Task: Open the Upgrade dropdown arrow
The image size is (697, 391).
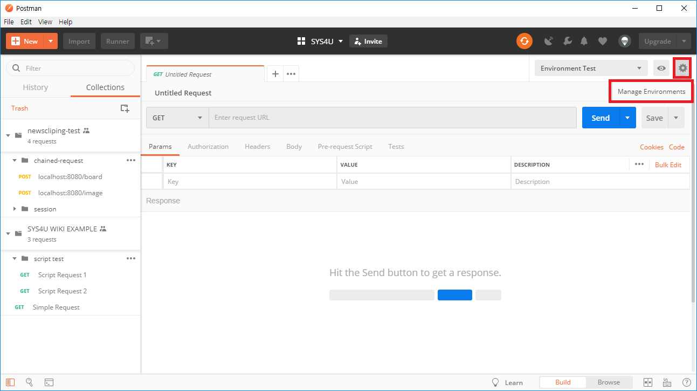Action: coord(684,41)
